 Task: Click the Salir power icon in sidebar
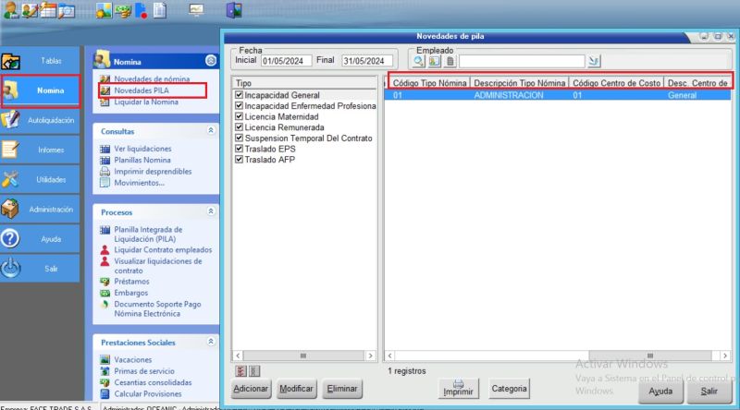(11, 268)
